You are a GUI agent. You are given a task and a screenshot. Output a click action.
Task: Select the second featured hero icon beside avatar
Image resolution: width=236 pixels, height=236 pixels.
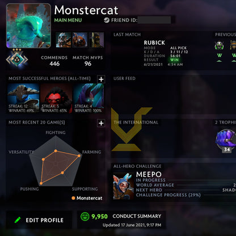(x=80, y=40)
